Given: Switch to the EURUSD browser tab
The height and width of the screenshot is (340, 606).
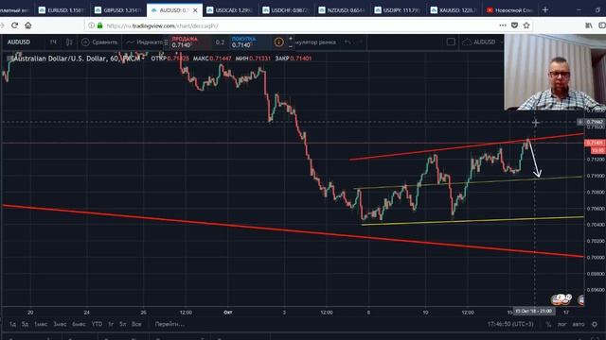Looking at the screenshot, I should pyautogui.click(x=62, y=10).
